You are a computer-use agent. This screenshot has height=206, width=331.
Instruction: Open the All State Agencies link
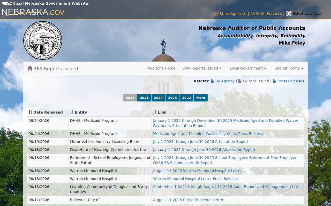click(x=230, y=14)
